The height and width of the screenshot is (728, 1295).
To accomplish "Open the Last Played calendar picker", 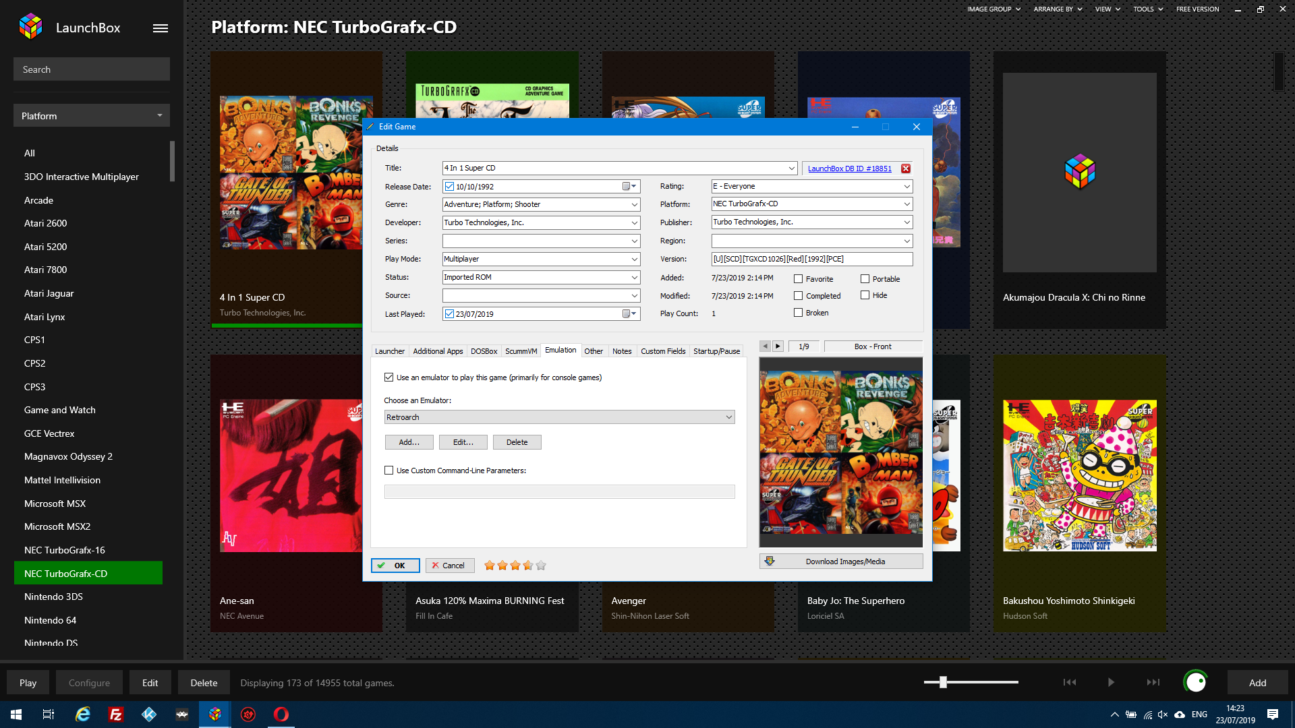I will coord(629,314).
